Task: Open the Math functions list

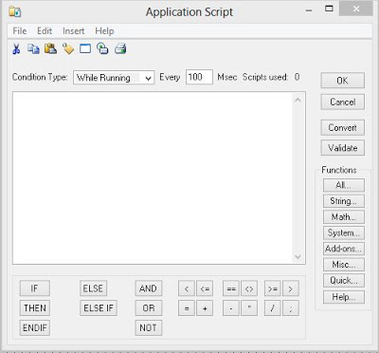Action: click(344, 217)
